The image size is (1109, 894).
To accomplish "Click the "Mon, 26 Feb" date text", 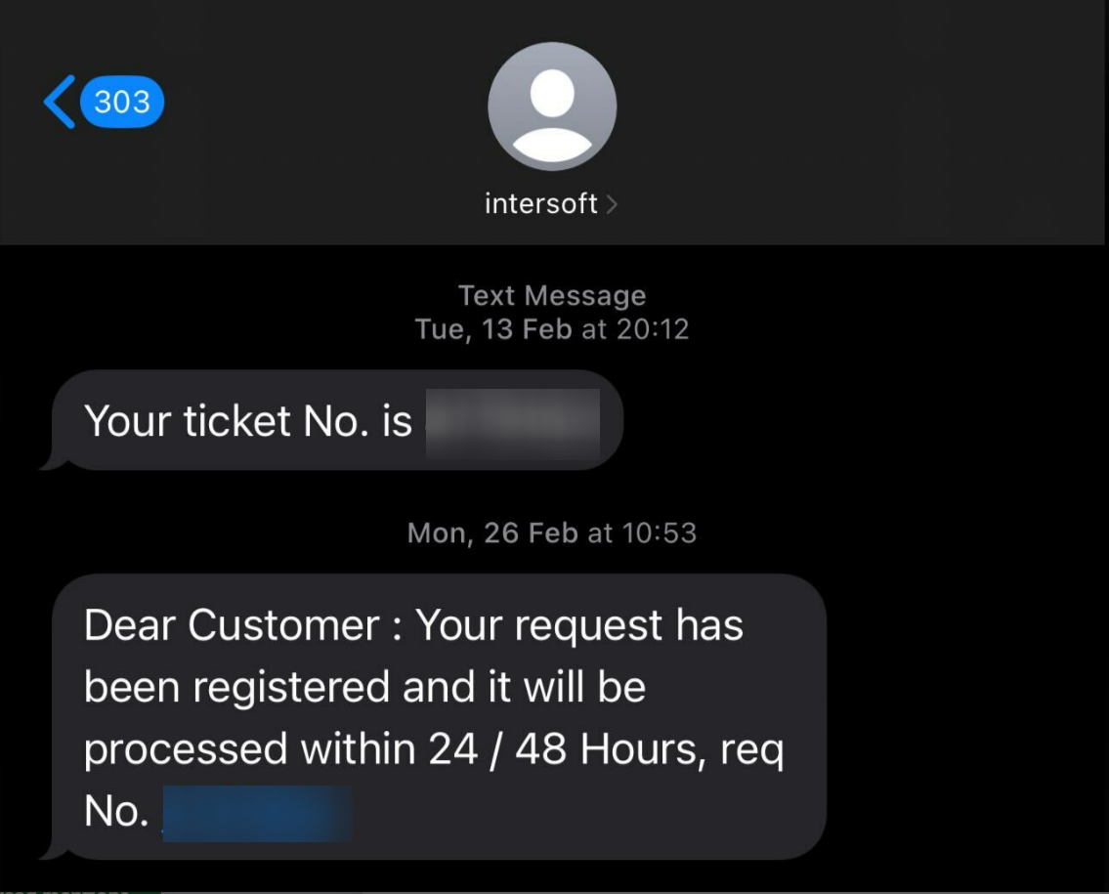I will 493,532.
